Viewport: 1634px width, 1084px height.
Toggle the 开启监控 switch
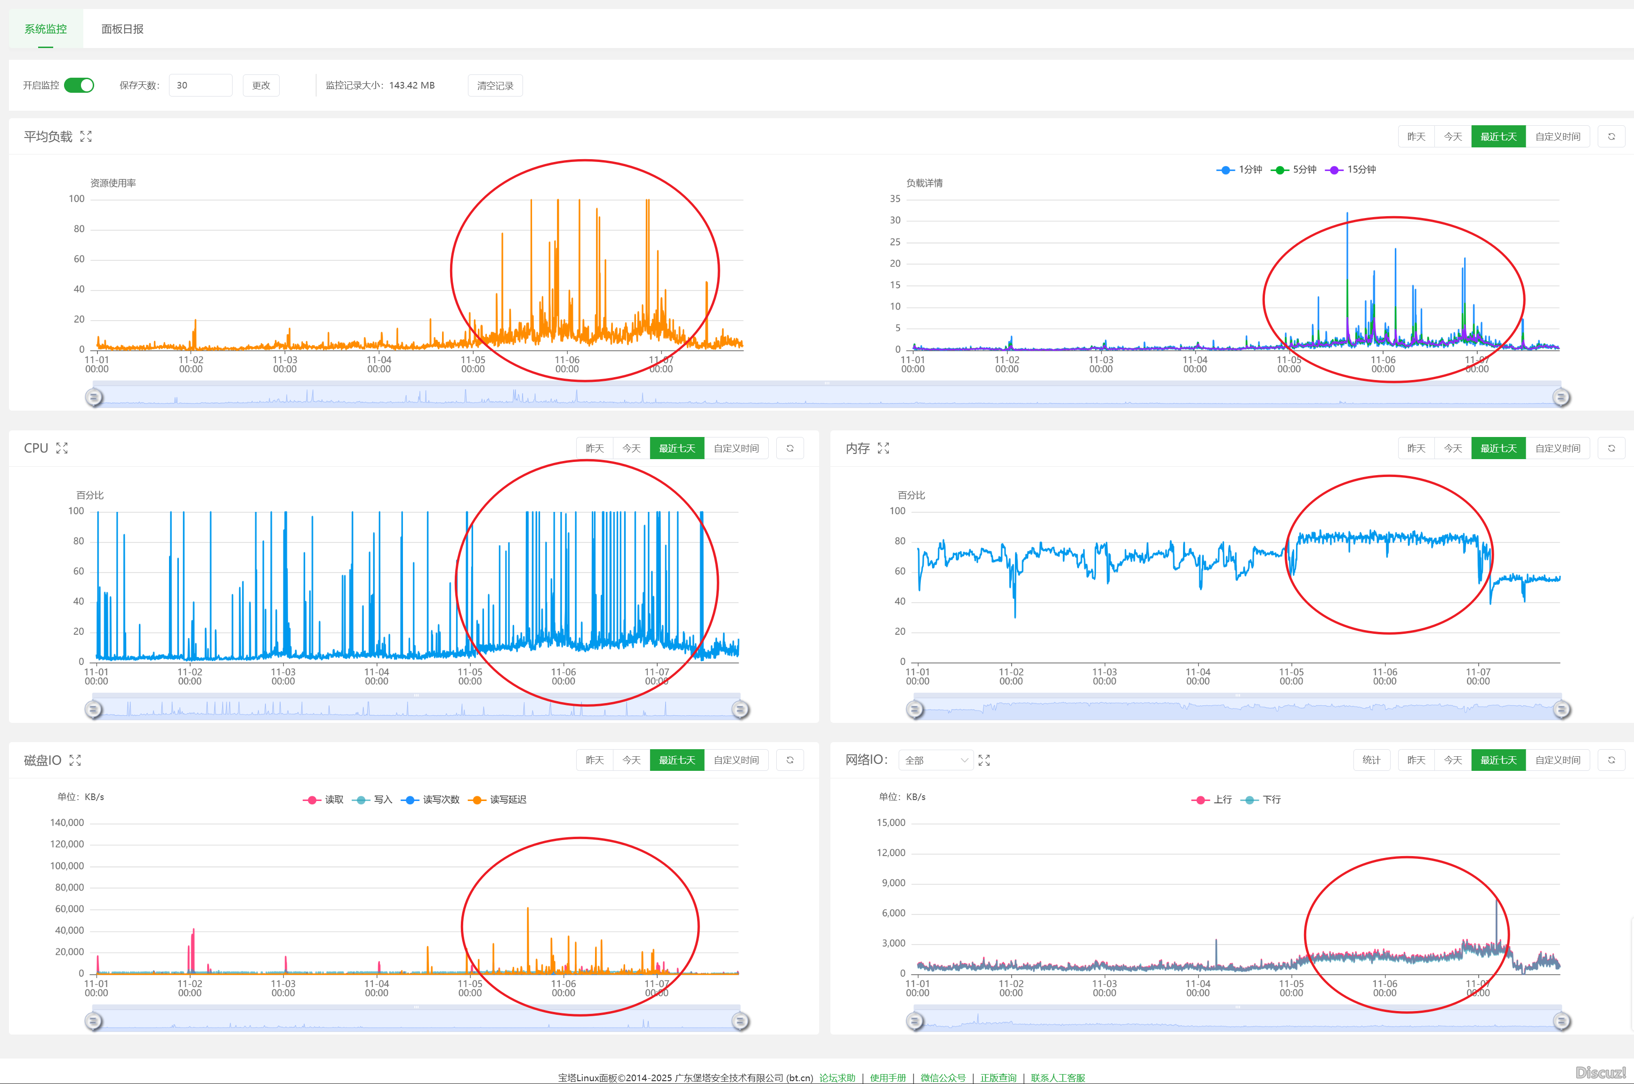tap(80, 85)
